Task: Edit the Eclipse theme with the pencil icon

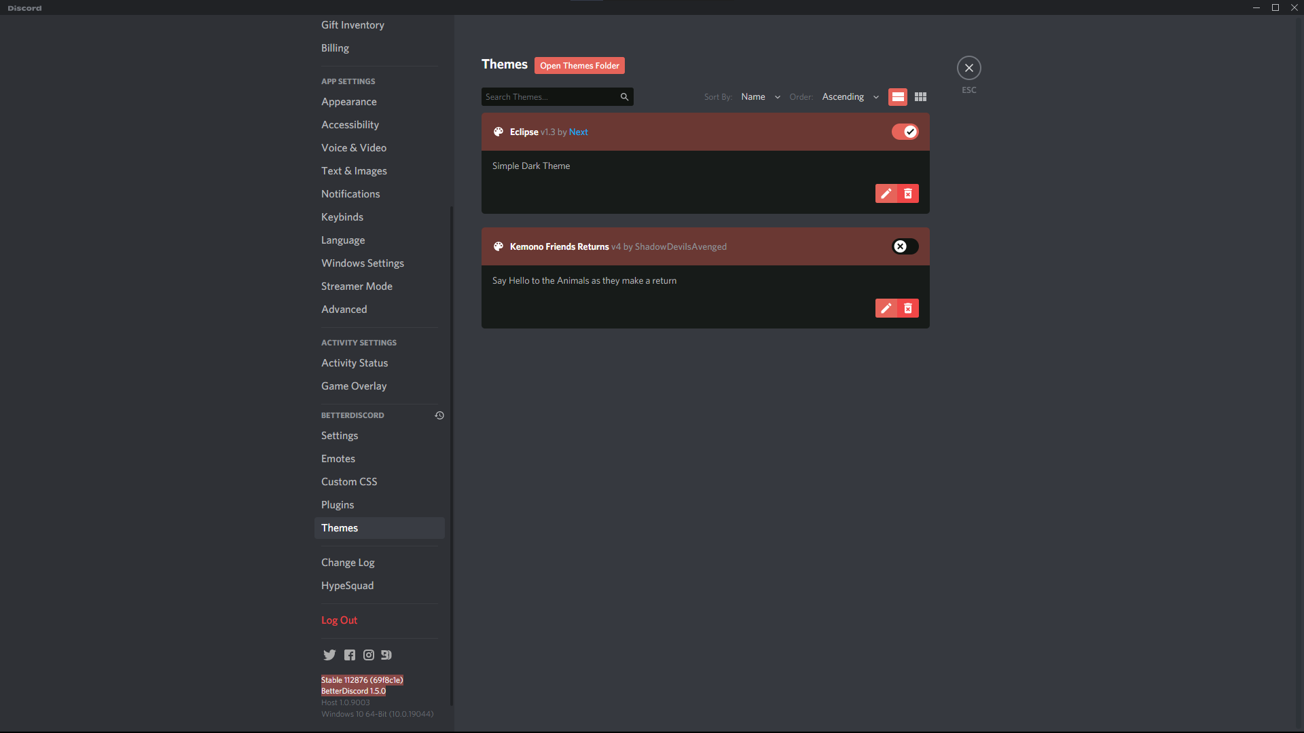Action: coord(886,193)
